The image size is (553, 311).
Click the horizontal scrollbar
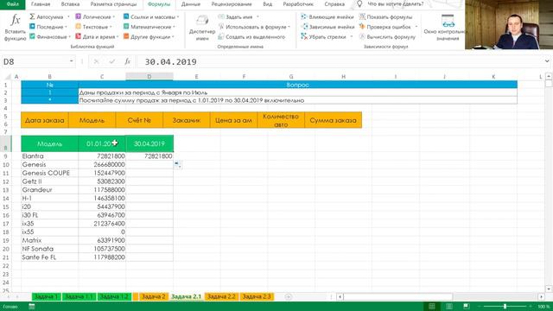(397, 297)
